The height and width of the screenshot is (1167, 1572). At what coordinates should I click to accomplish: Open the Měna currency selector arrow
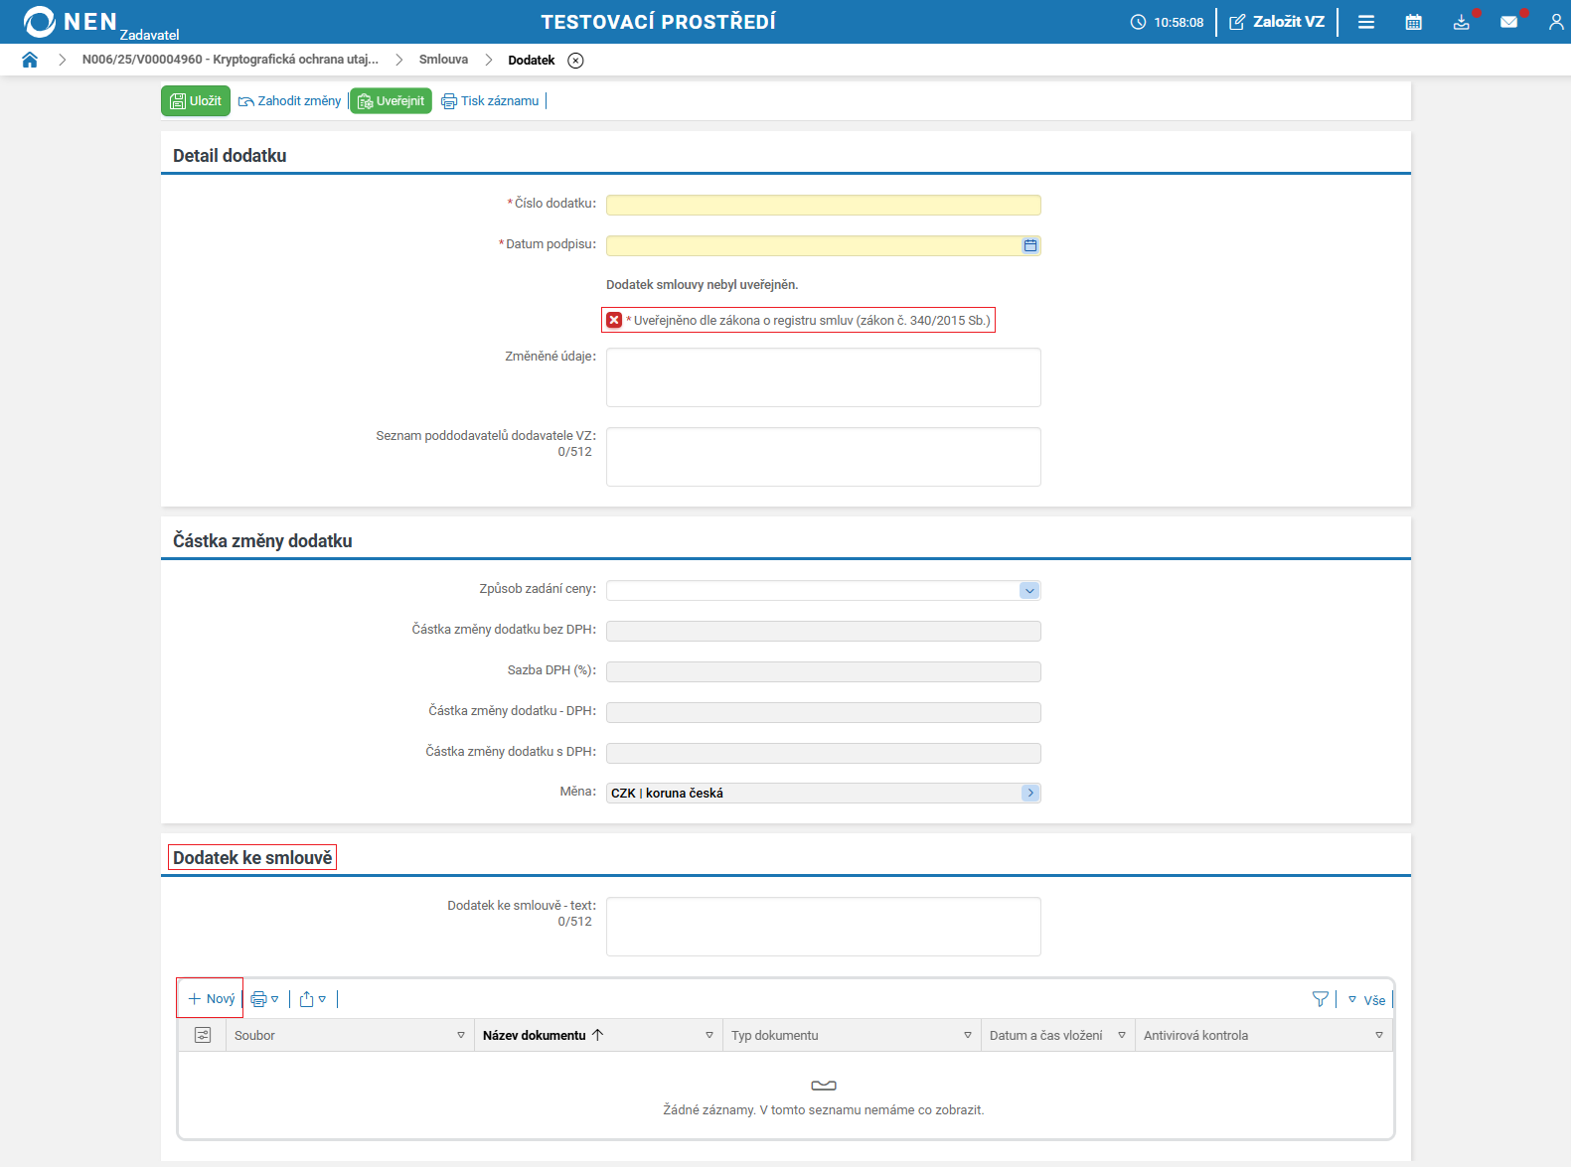(x=1029, y=793)
